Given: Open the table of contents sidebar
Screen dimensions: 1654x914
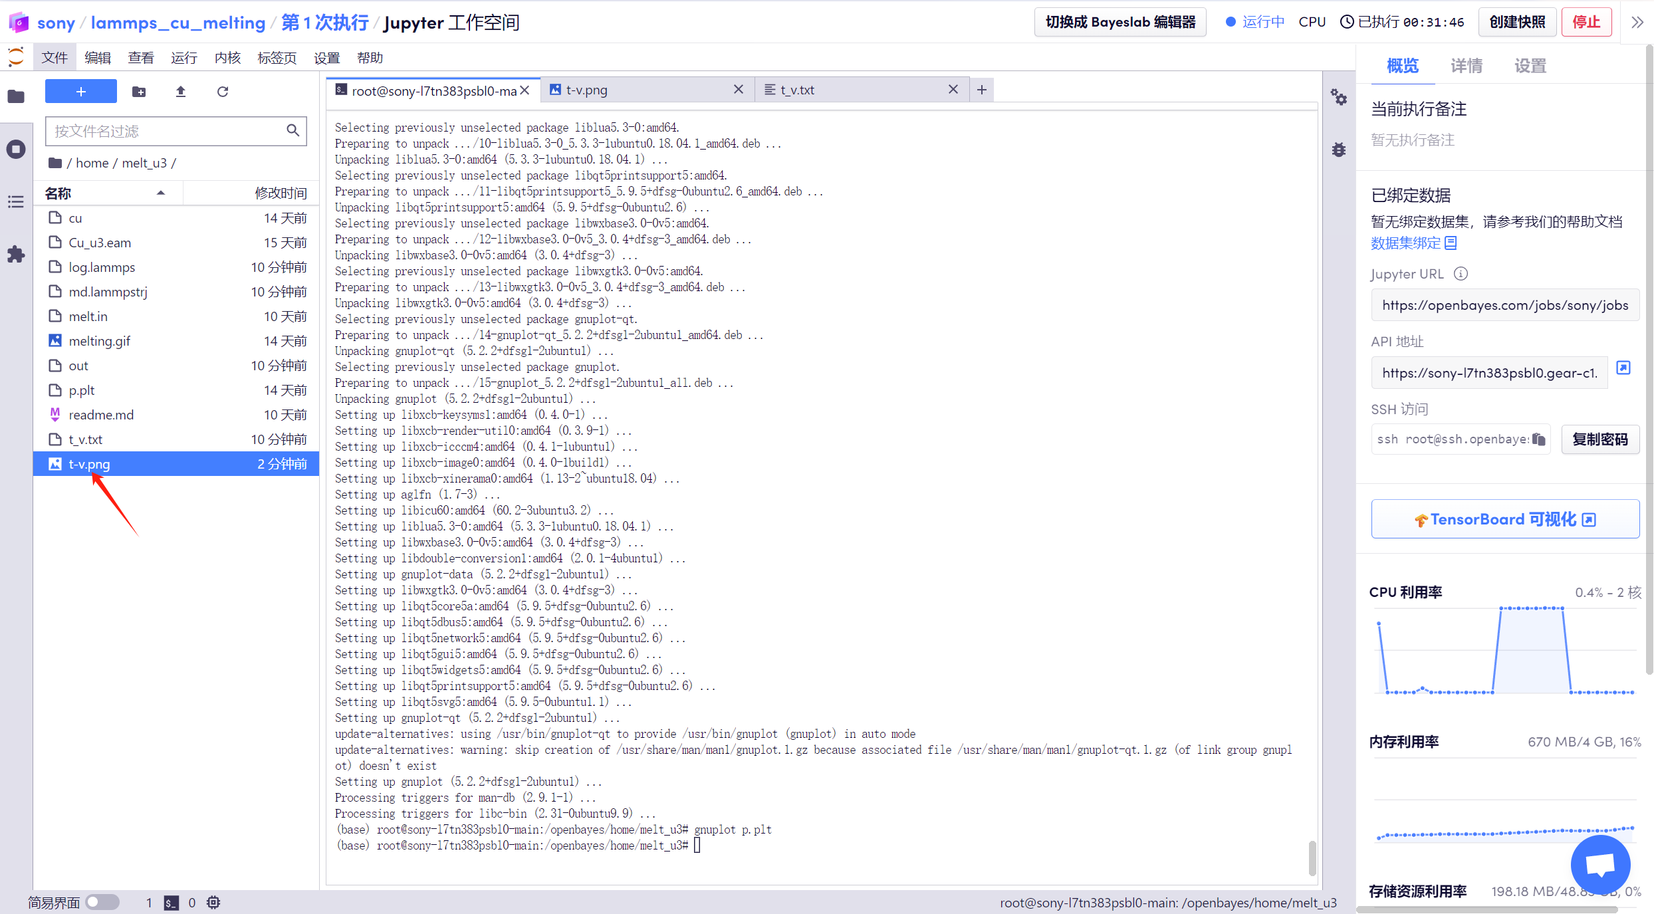Looking at the screenshot, I should [x=16, y=202].
